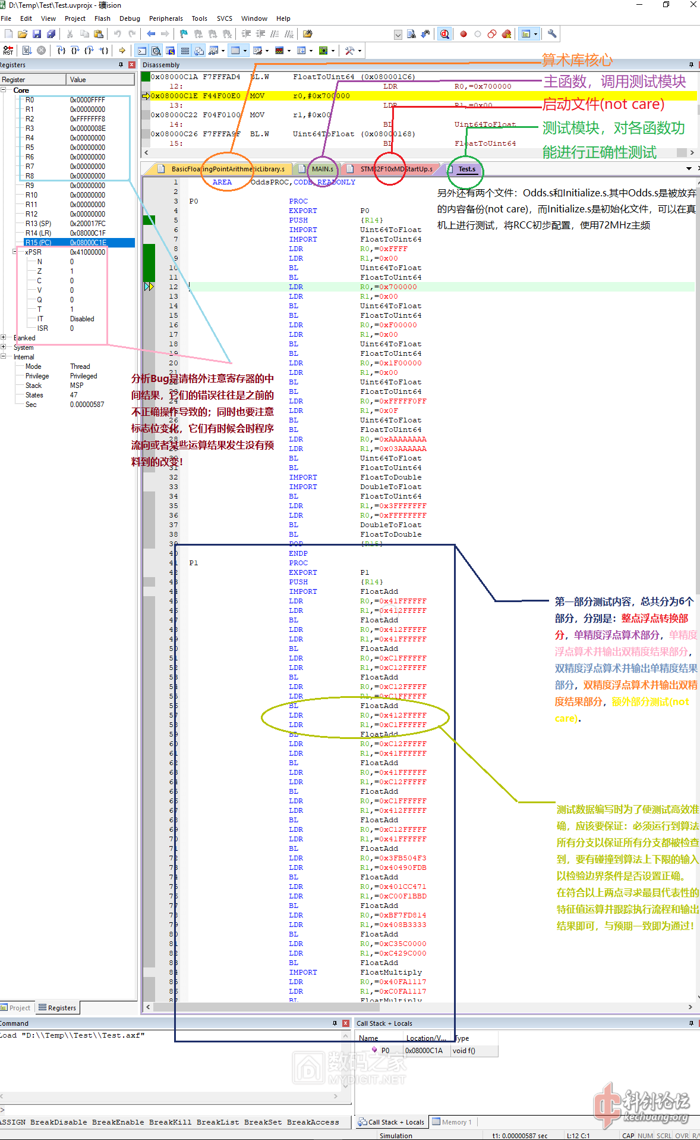Viewport: 700px width, 1140px height.
Task: Collapse the Core register group
Action: point(4,90)
